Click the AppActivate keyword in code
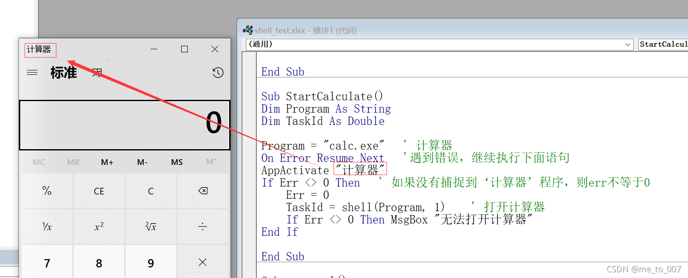This screenshot has width=688, height=278. pos(295,170)
